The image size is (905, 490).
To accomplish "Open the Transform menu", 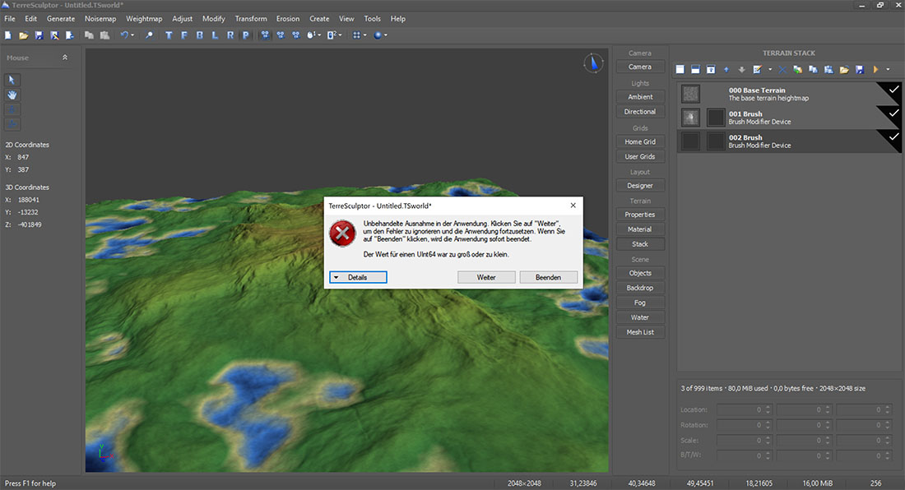I will 251,18.
